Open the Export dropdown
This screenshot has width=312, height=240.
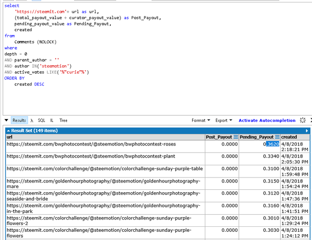tap(224, 120)
